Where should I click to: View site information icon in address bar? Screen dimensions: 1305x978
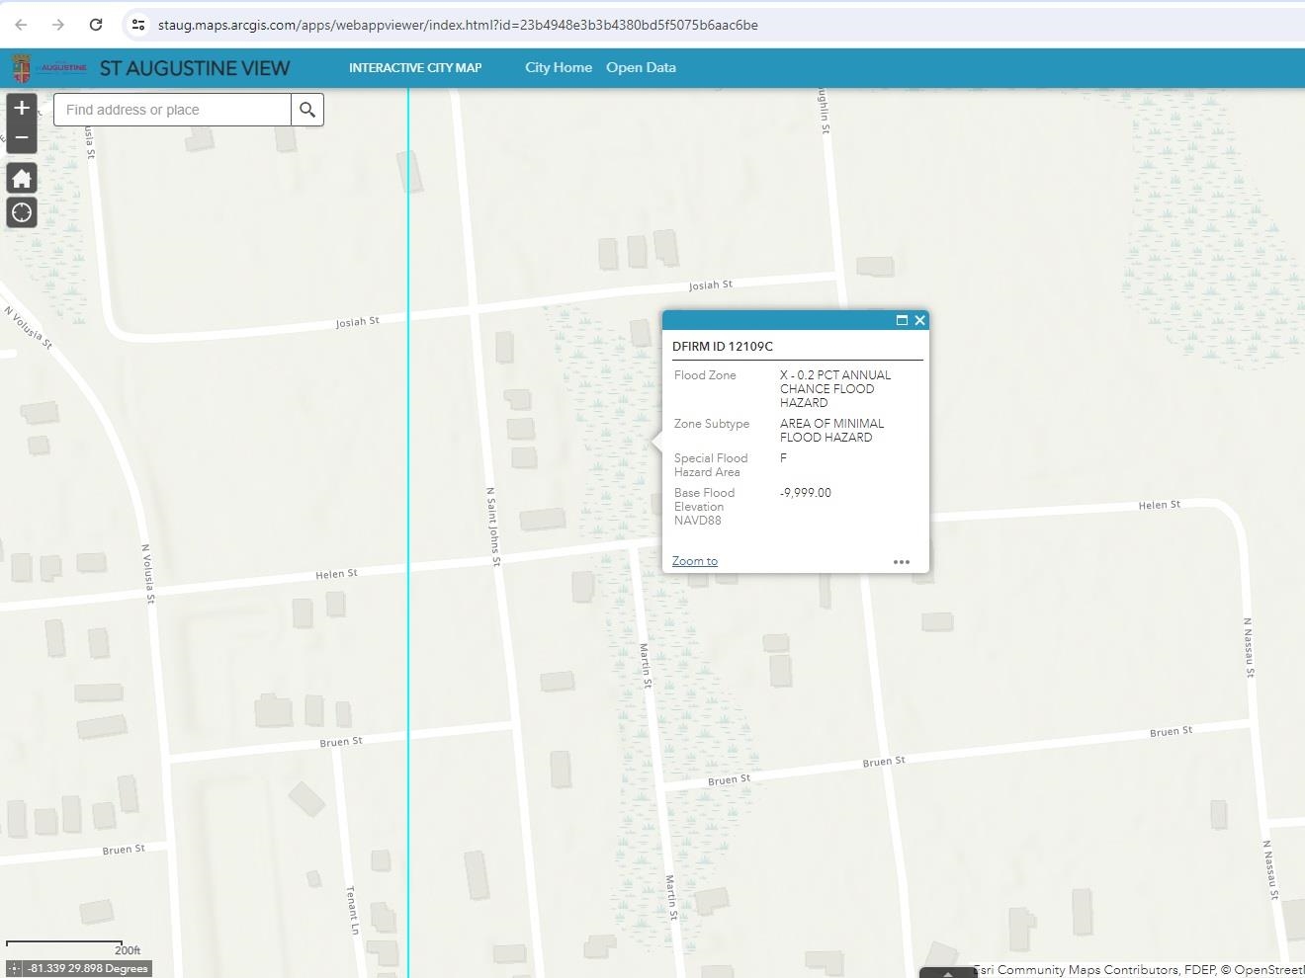pyautogui.click(x=138, y=25)
